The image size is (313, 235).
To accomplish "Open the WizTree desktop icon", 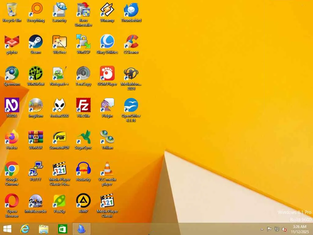I will click(60, 44).
